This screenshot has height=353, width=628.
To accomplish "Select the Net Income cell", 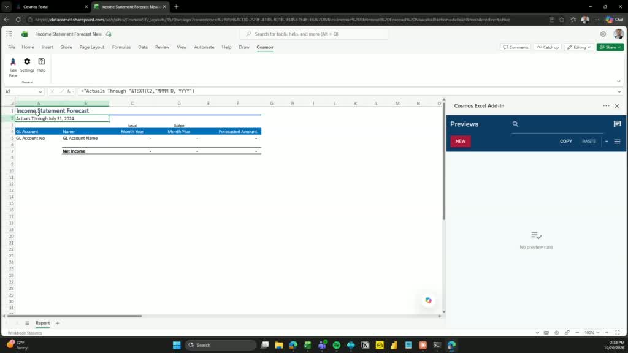I will point(85,151).
